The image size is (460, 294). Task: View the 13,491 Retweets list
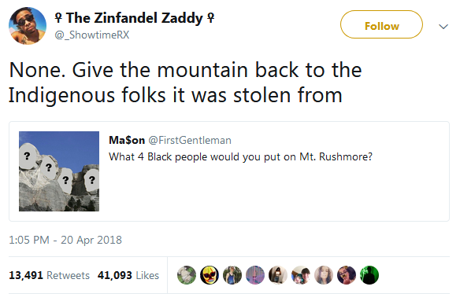point(50,275)
